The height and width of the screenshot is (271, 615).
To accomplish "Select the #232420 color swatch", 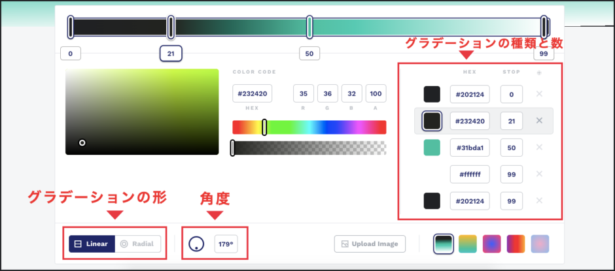I will (432, 121).
